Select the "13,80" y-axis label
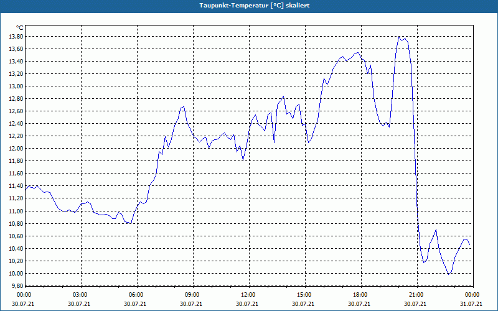The height and width of the screenshot is (311, 498). tap(16, 37)
